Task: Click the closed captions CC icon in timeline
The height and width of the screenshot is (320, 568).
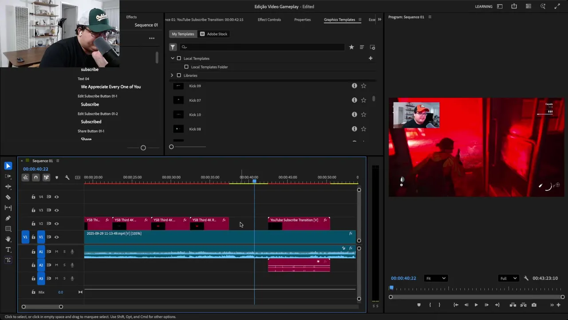Action: click(x=78, y=177)
